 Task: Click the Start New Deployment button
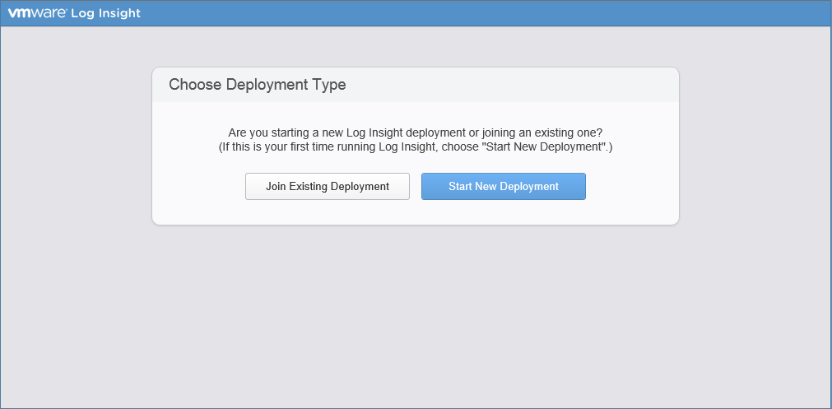click(503, 186)
